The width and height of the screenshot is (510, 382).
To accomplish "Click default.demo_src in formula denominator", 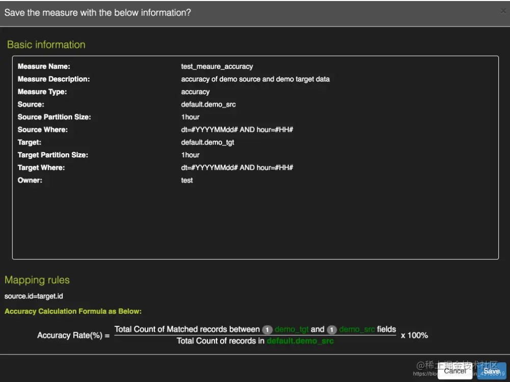I will [300, 341].
